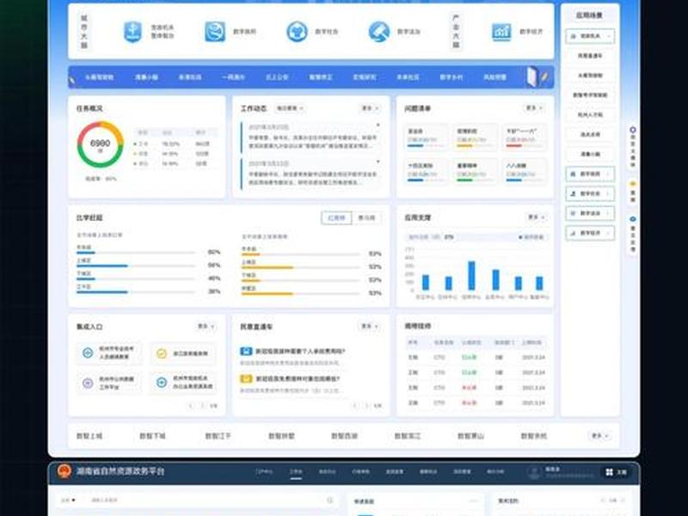Viewport: 688px width, 516px height.
Task: Click the 湖南省自然资源政务平台 emblem logo
Action: pyautogui.click(x=64, y=471)
